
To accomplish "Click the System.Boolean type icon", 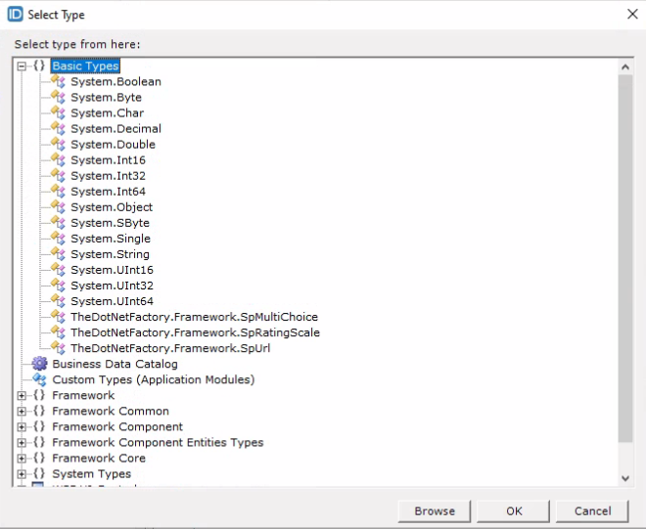I will pos(58,81).
